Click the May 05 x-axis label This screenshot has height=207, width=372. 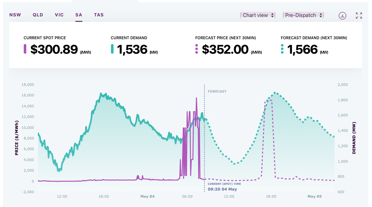tap(314, 196)
